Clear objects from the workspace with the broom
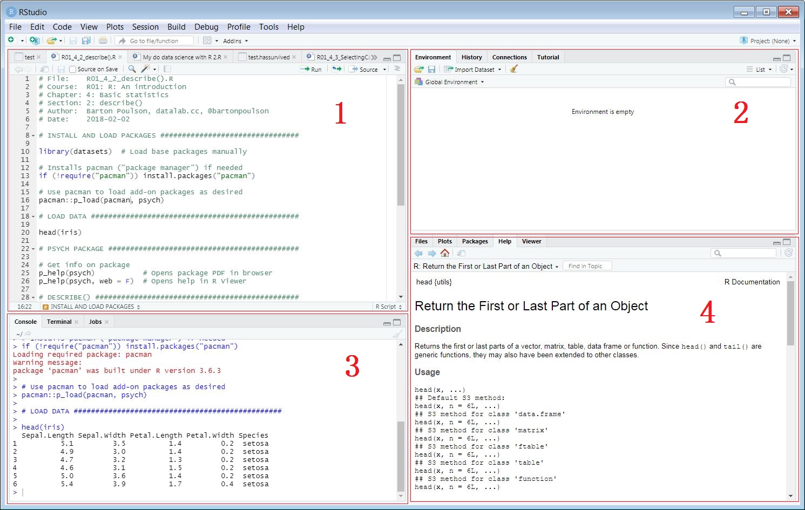Screen dimensions: 805x510 coord(513,69)
